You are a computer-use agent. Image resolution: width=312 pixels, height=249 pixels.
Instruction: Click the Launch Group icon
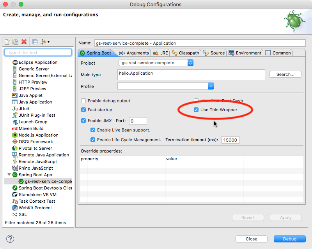[x=15, y=122]
